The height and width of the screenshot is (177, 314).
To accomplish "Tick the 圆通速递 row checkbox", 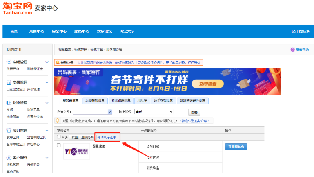I will [59, 145].
